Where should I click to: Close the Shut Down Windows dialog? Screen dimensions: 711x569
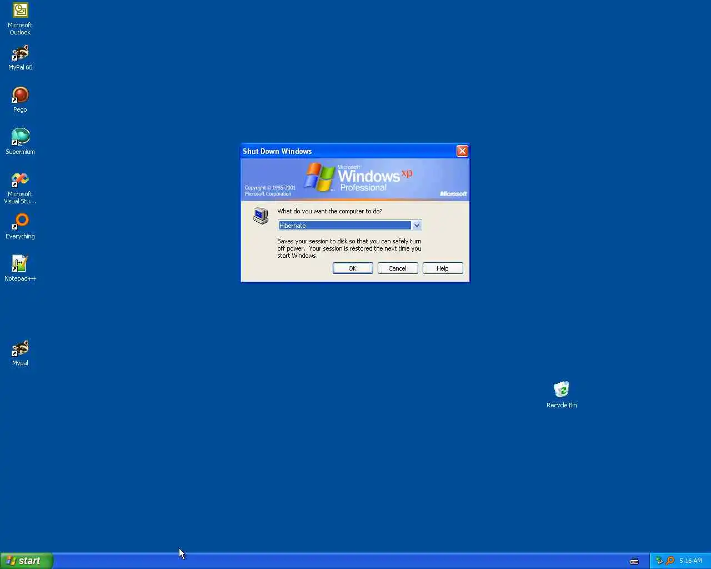coord(462,151)
